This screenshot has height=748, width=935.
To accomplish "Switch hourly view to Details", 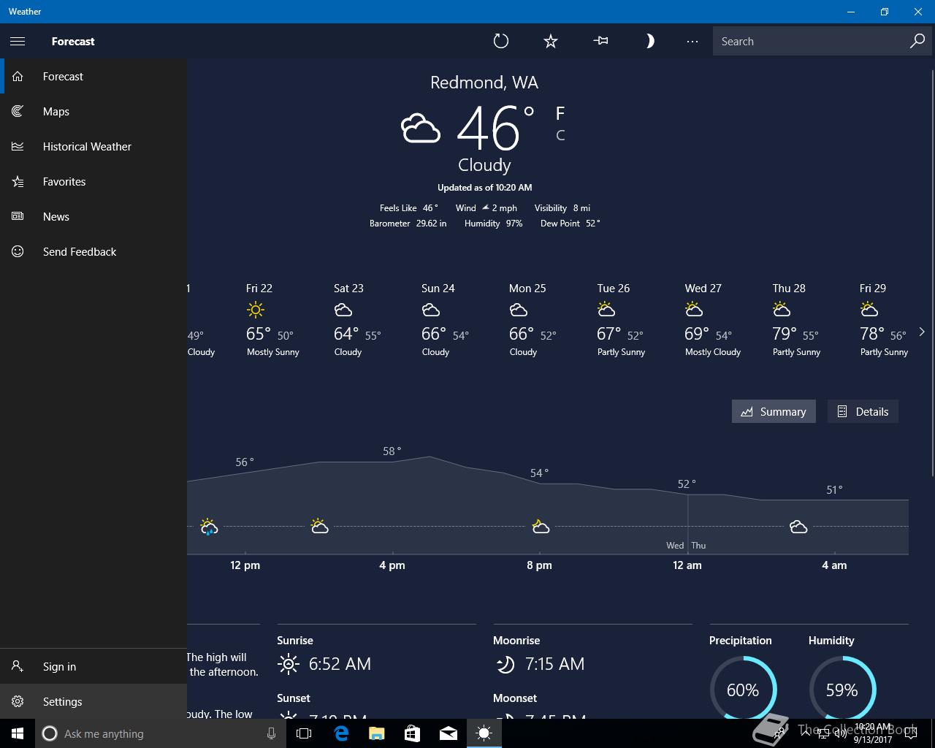I will tap(863, 411).
